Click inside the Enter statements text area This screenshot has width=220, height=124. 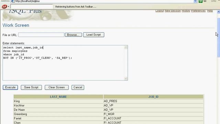[63, 63]
